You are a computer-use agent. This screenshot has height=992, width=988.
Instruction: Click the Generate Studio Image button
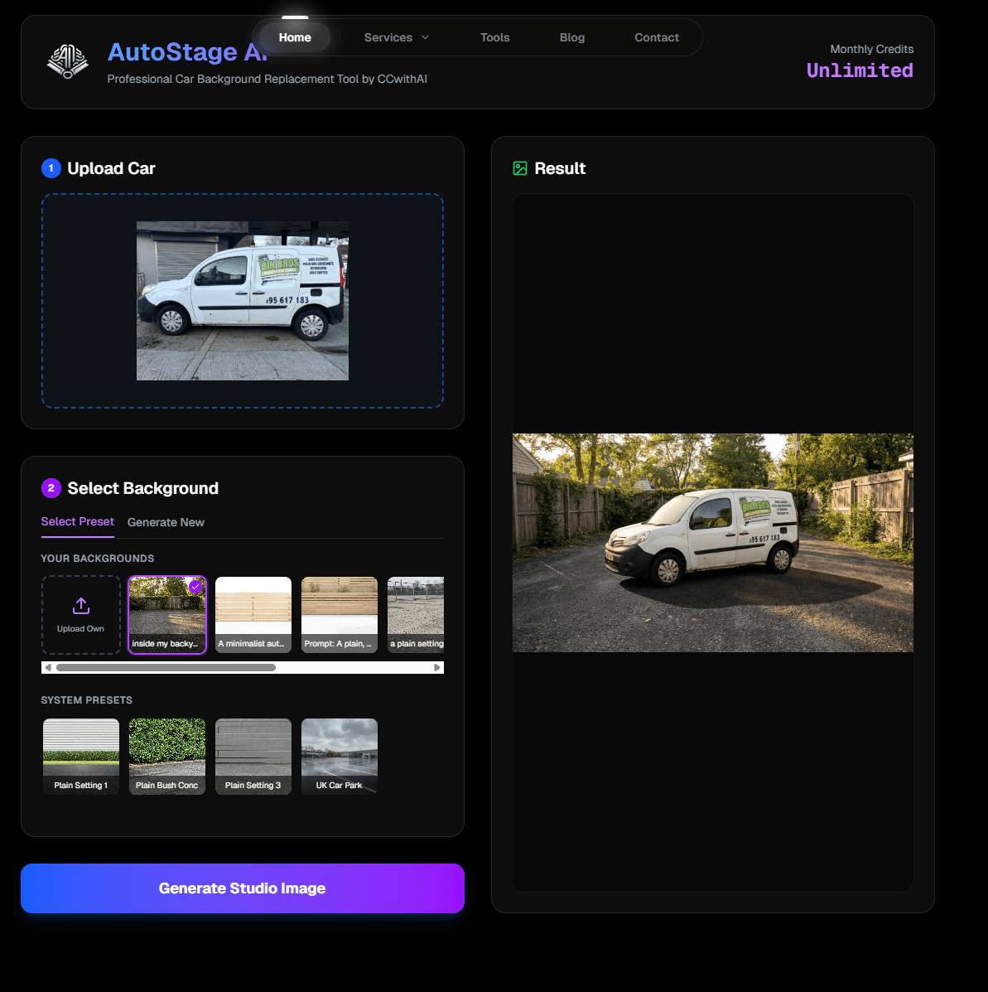242,888
